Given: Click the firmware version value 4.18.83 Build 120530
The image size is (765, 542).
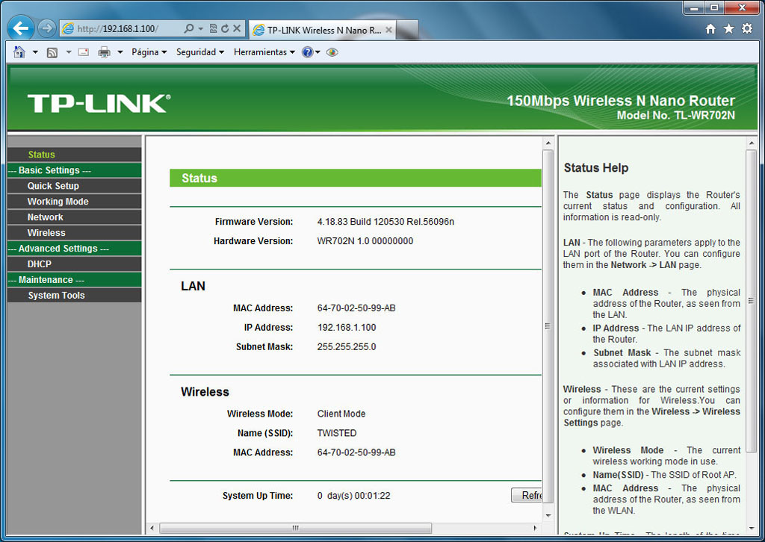Looking at the screenshot, I should tap(385, 222).
